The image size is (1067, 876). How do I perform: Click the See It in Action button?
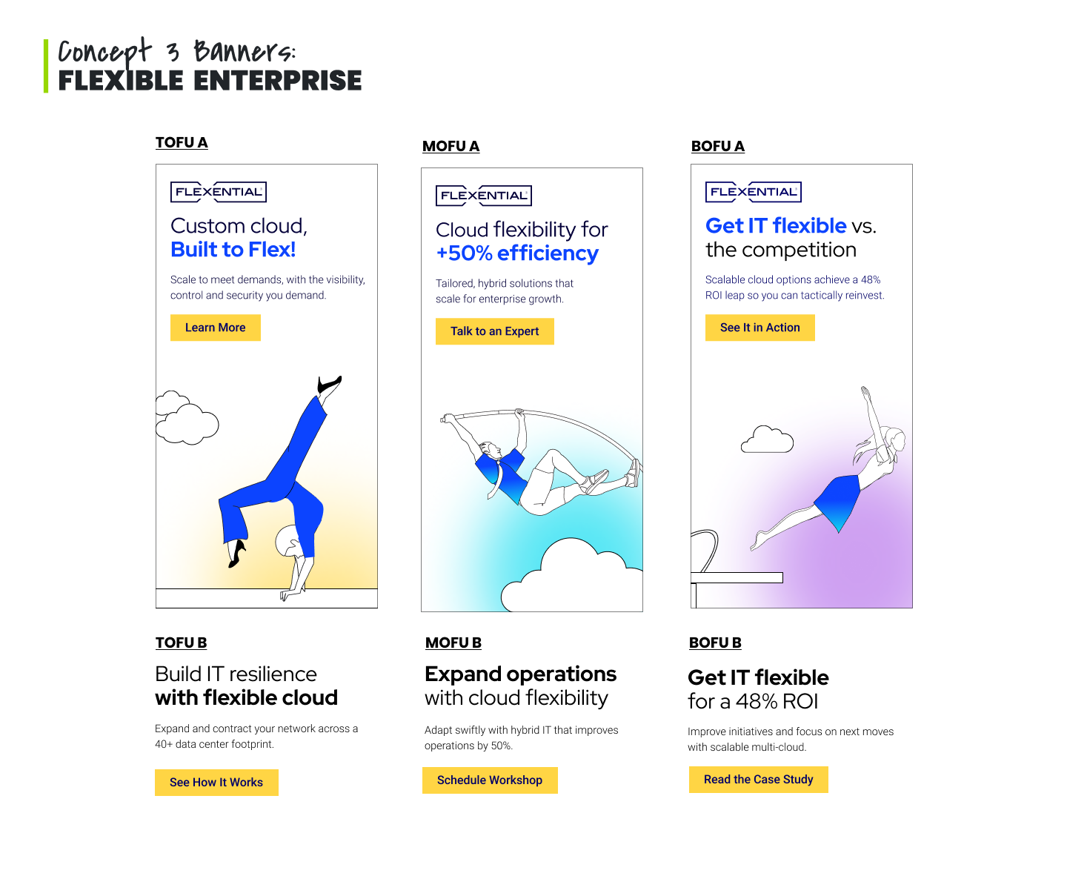(x=760, y=328)
